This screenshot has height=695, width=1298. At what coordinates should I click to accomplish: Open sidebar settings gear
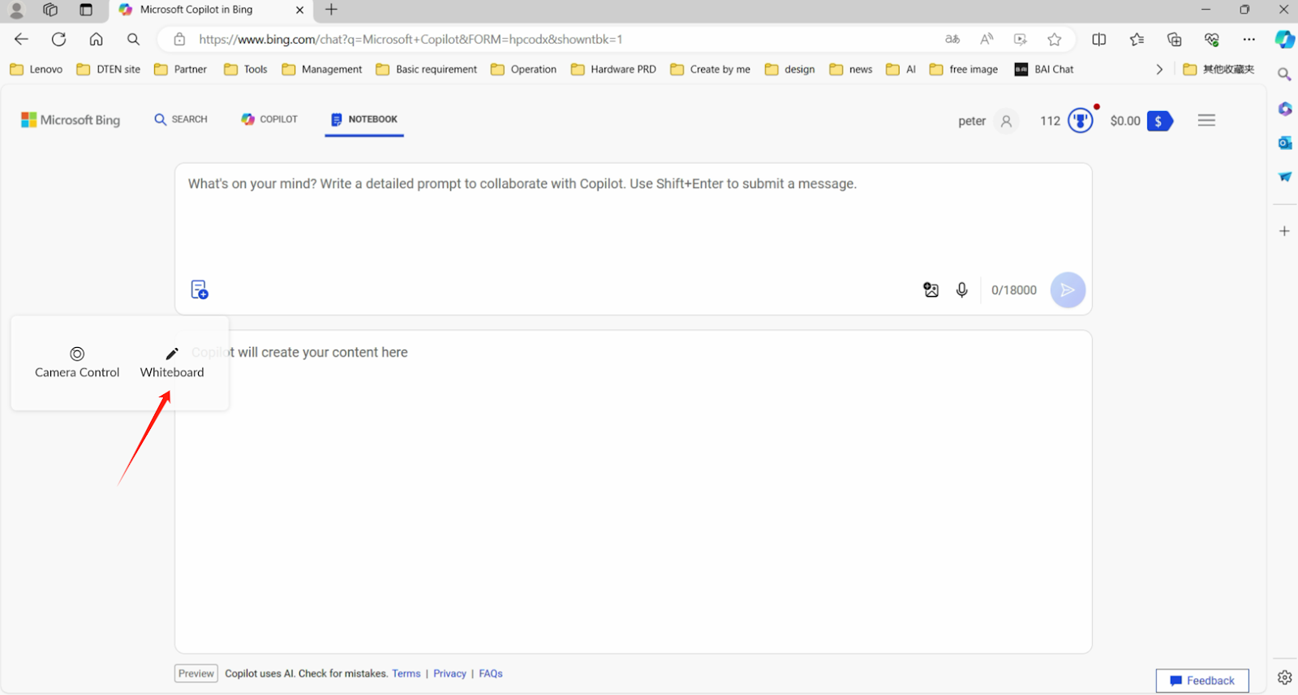pyautogui.click(x=1284, y=677)
